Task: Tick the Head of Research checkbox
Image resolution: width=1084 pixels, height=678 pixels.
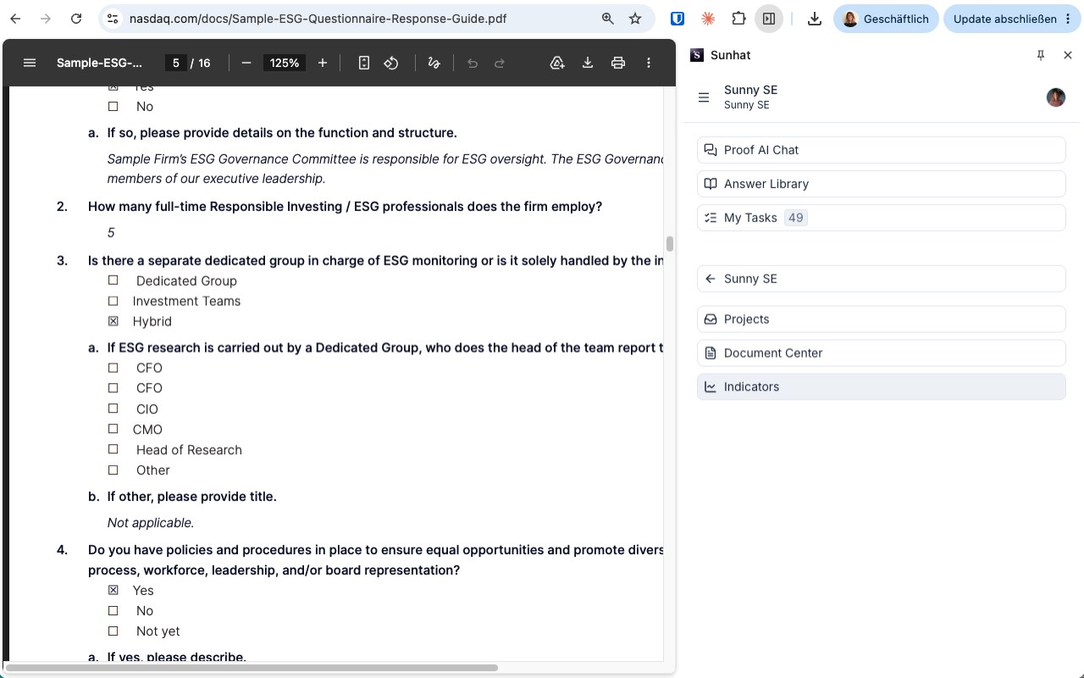Action: coord(113,449)
